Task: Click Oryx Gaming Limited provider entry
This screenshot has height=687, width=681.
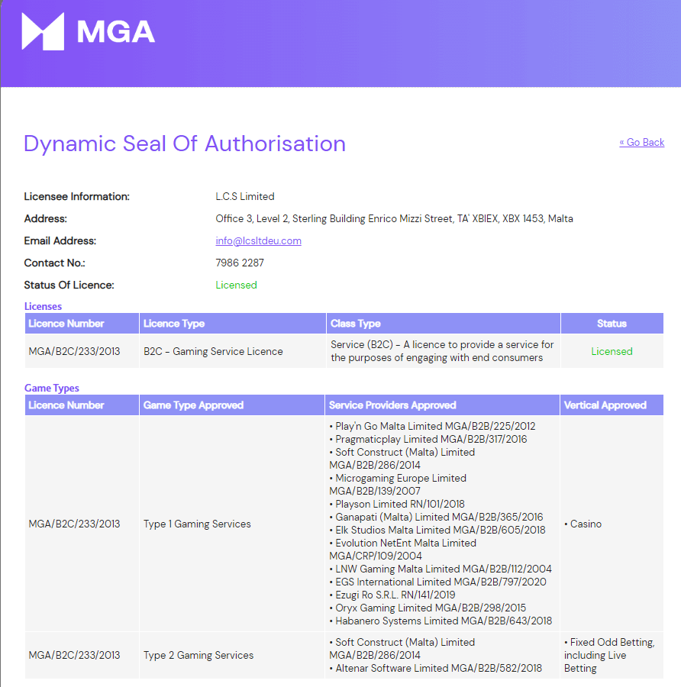Action: point(428,608)
